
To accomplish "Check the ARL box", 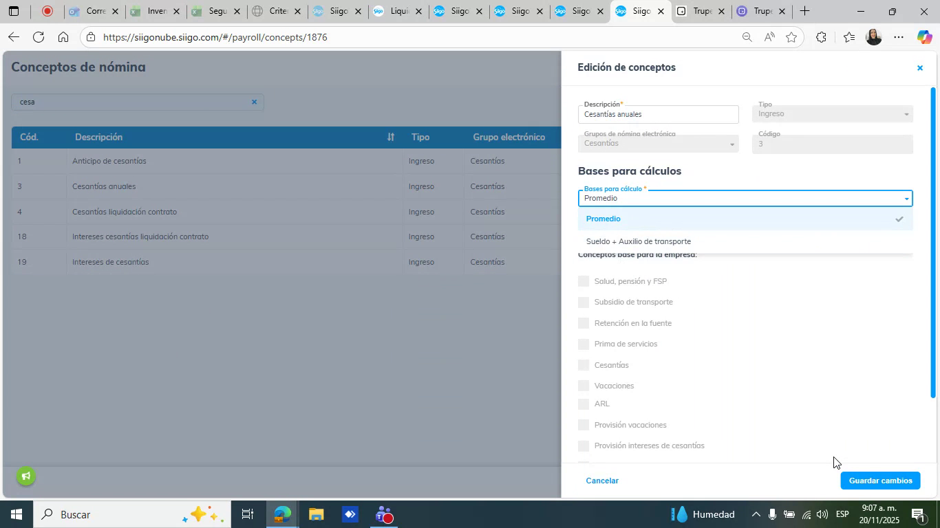I will [584, 404].
